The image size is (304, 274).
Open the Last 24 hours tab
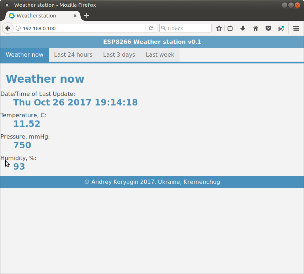[x=73, y=55]
